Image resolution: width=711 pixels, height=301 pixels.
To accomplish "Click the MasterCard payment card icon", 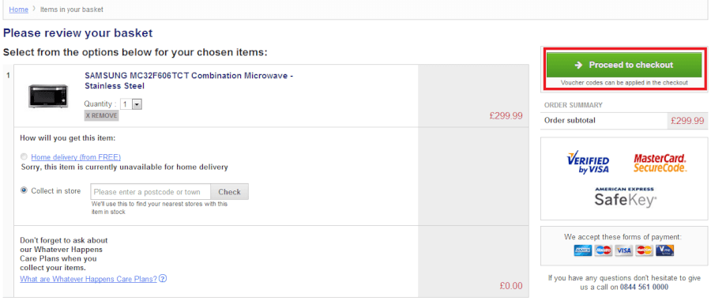I will 644,250.
